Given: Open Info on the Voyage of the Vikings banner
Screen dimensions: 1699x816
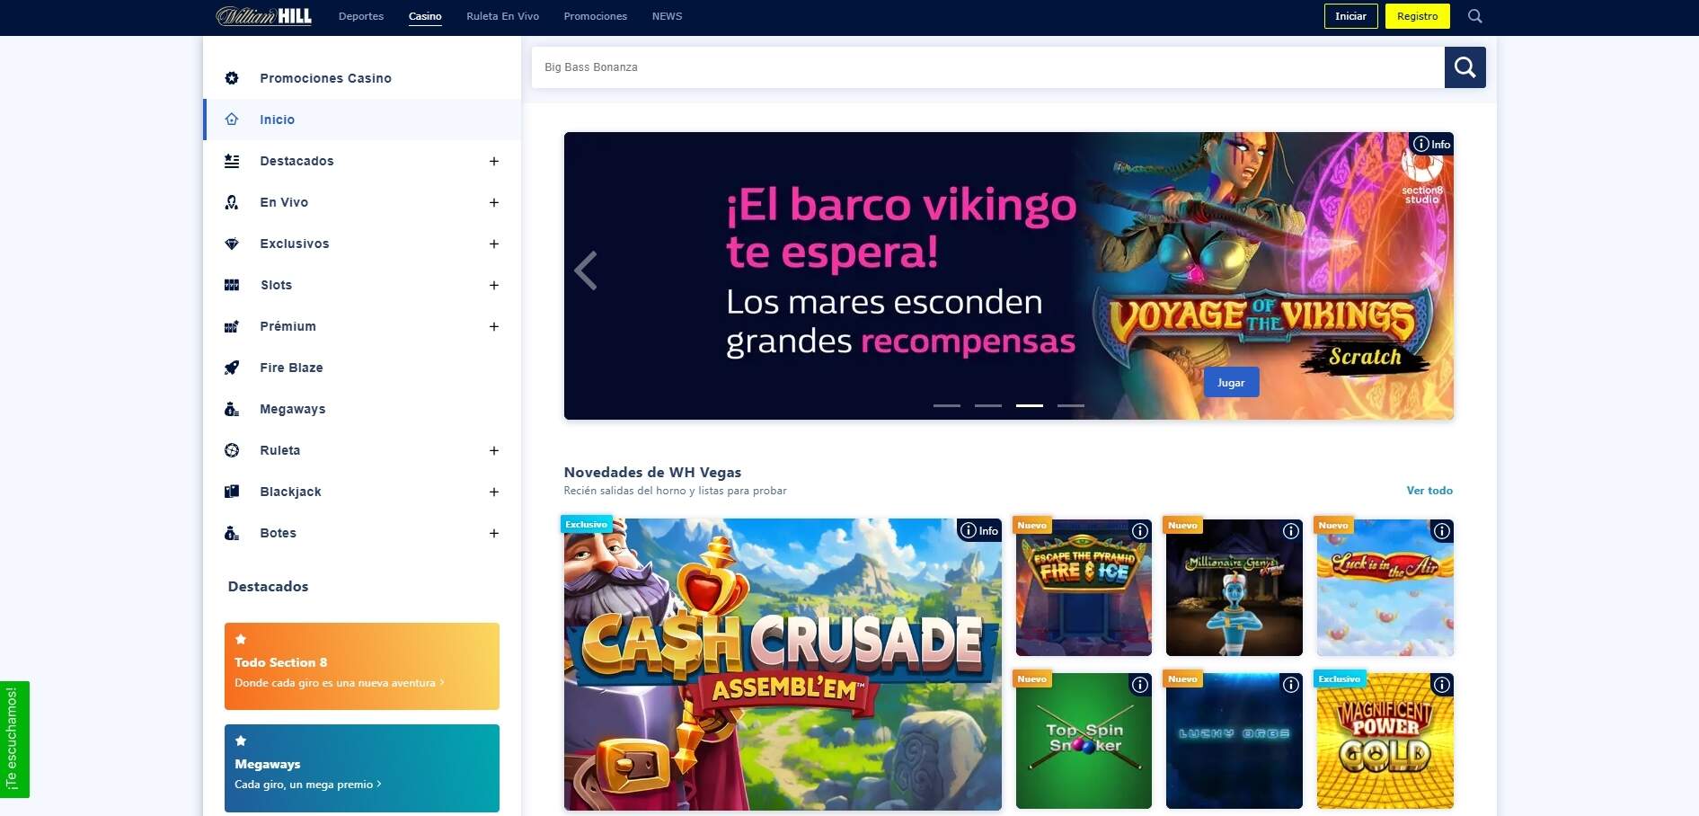Looking at the screenshot, I should tap(1431, 144).
